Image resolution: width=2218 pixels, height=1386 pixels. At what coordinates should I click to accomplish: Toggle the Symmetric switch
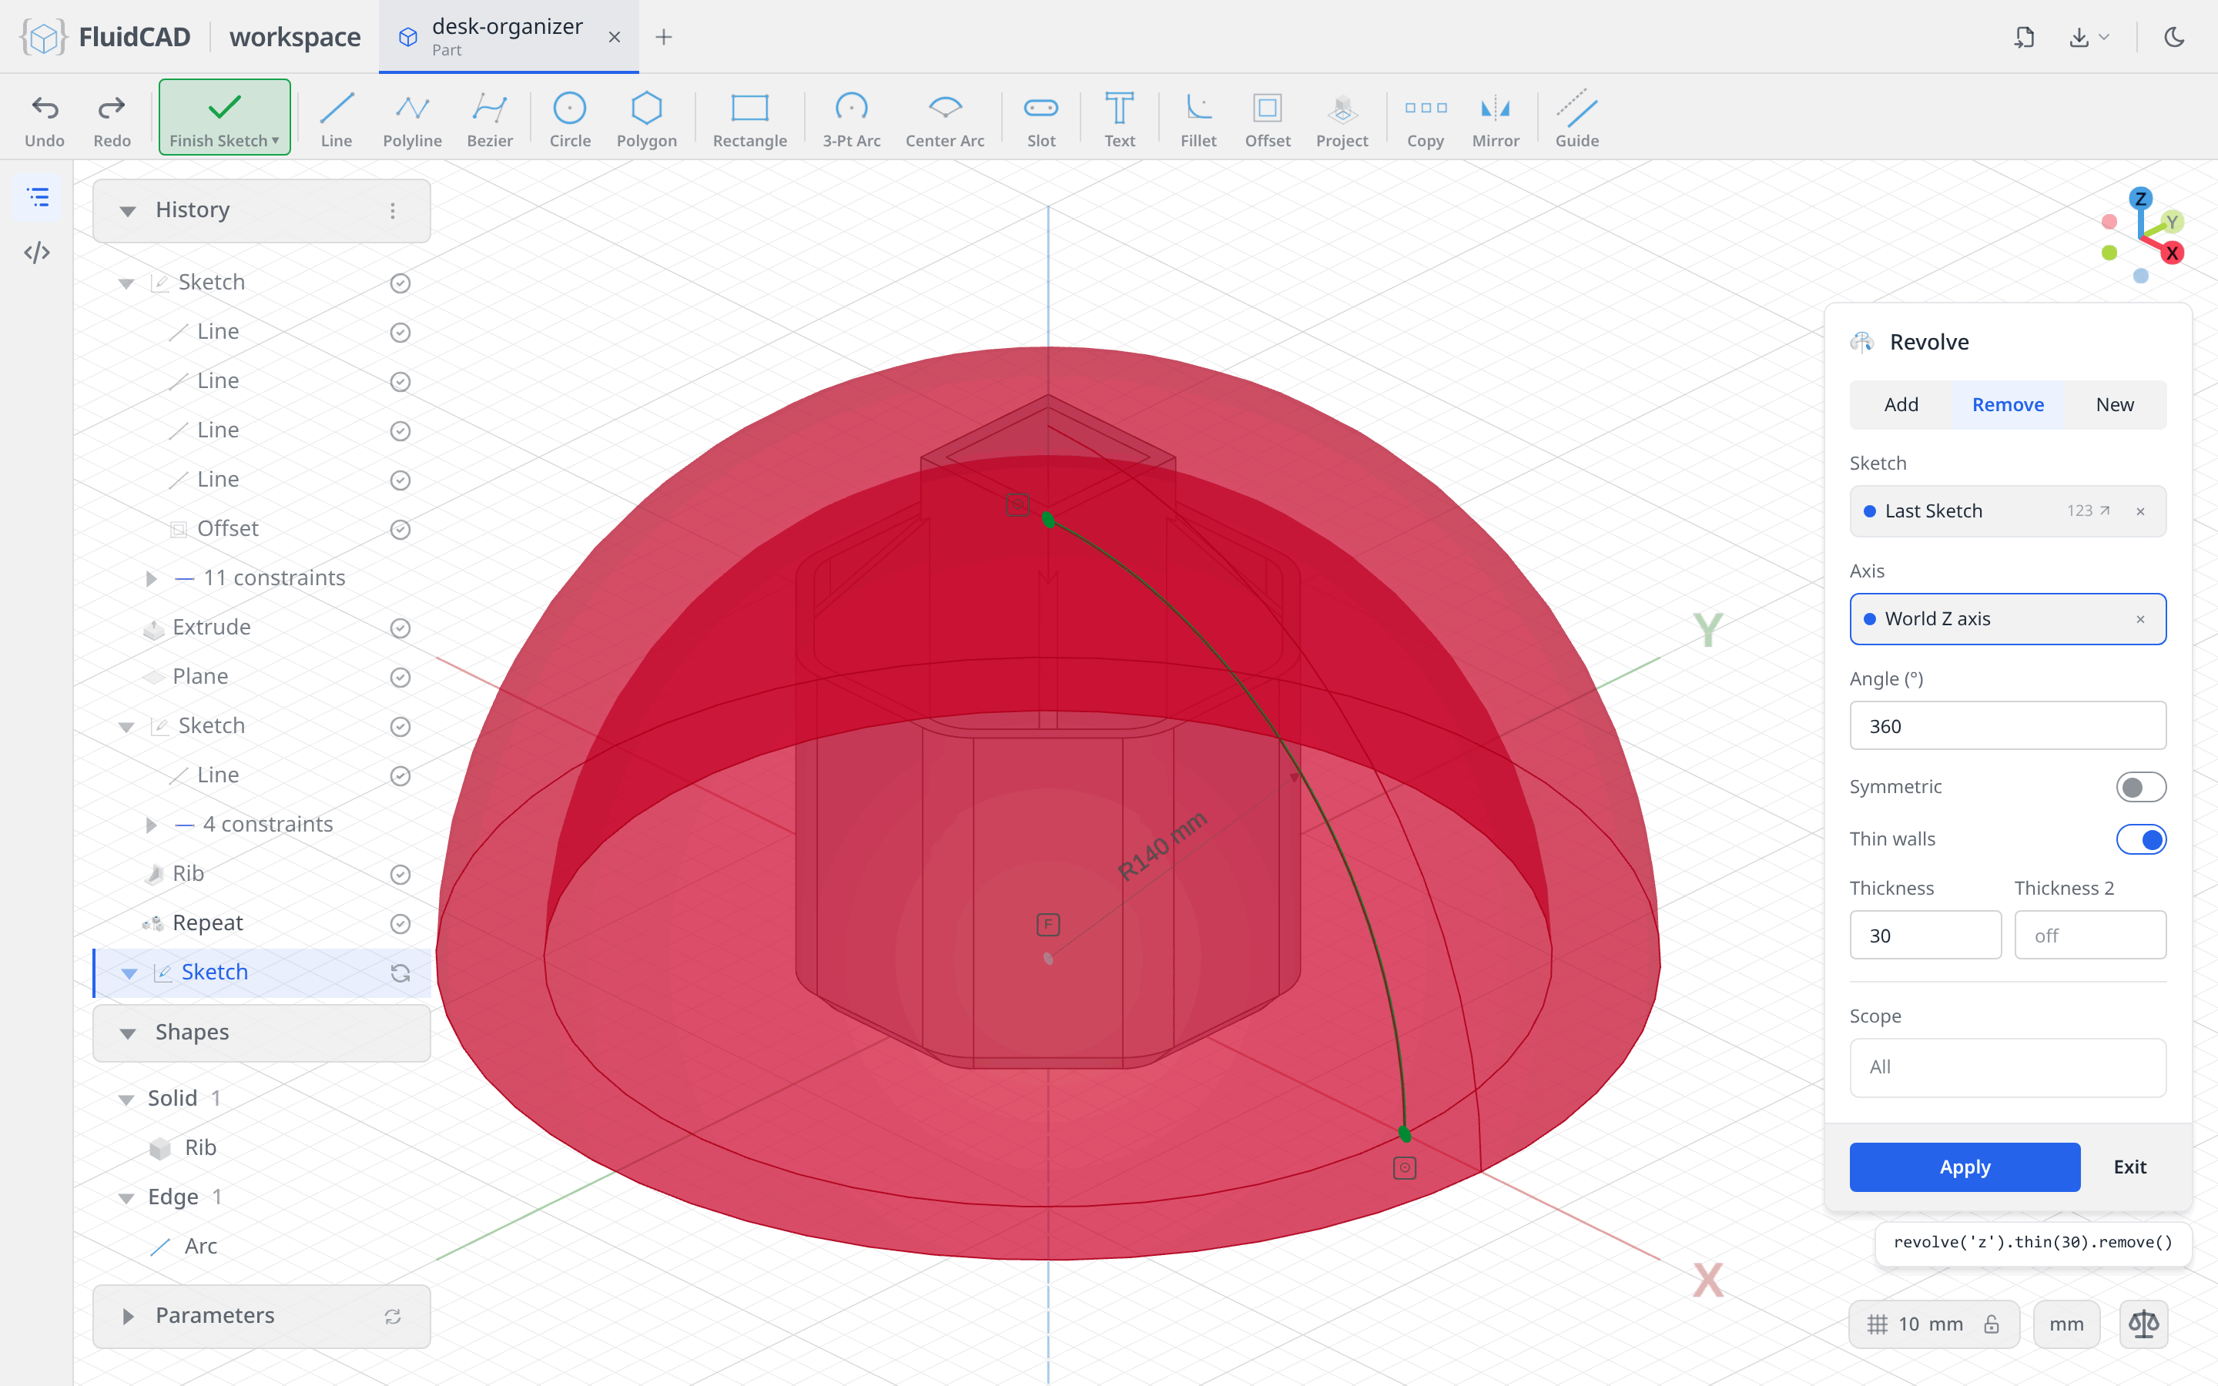2140,786
